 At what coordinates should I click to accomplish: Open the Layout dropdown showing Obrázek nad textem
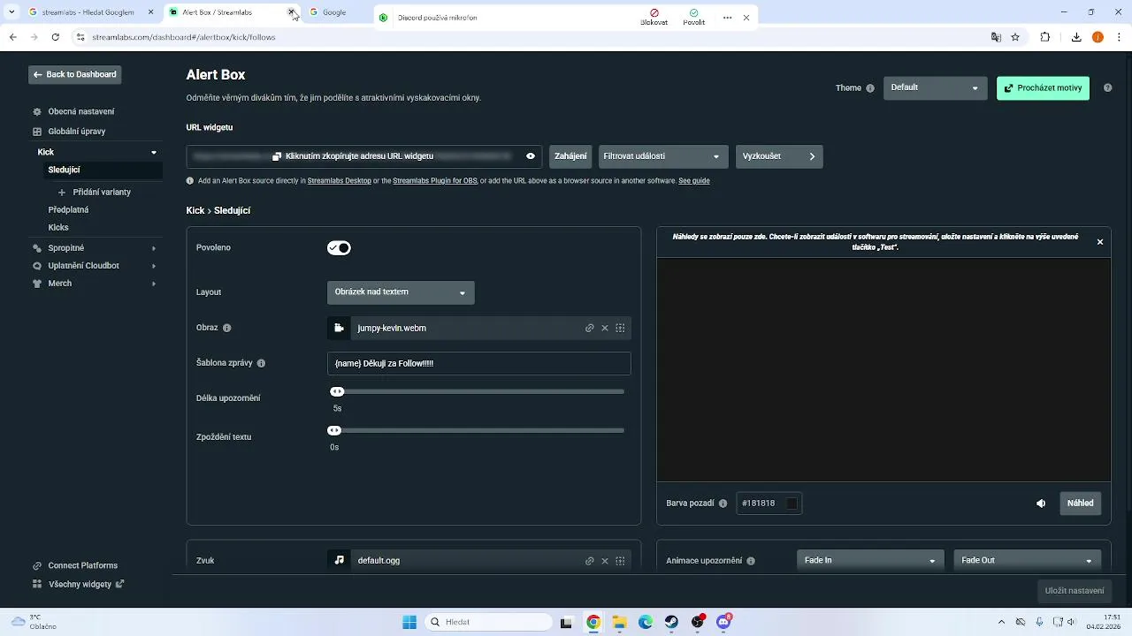pos(401,292)
